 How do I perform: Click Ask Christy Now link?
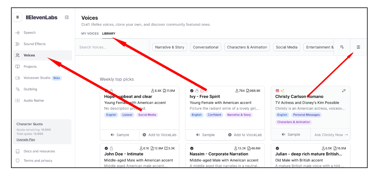click(x=331, y=135)
